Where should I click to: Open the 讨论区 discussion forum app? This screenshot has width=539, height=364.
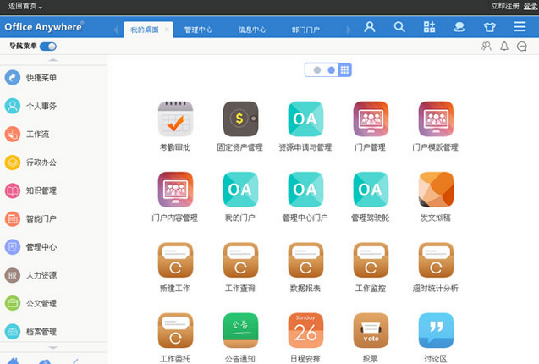coord(436,330)
